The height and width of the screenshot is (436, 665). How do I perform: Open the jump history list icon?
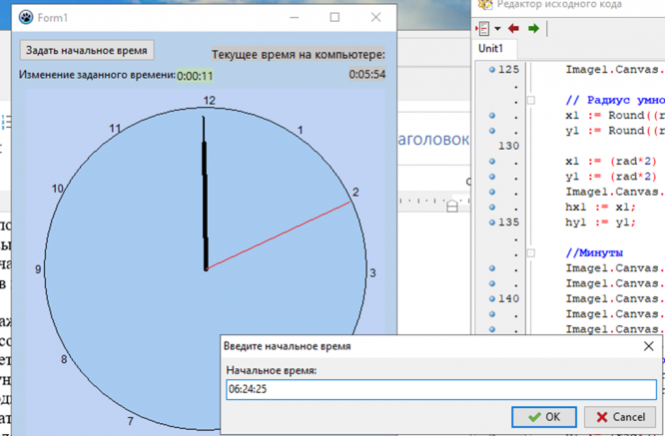click(483, 28)
